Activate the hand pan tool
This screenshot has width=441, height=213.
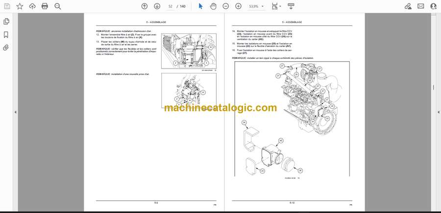pyautogui.click(x=213, y=6)
